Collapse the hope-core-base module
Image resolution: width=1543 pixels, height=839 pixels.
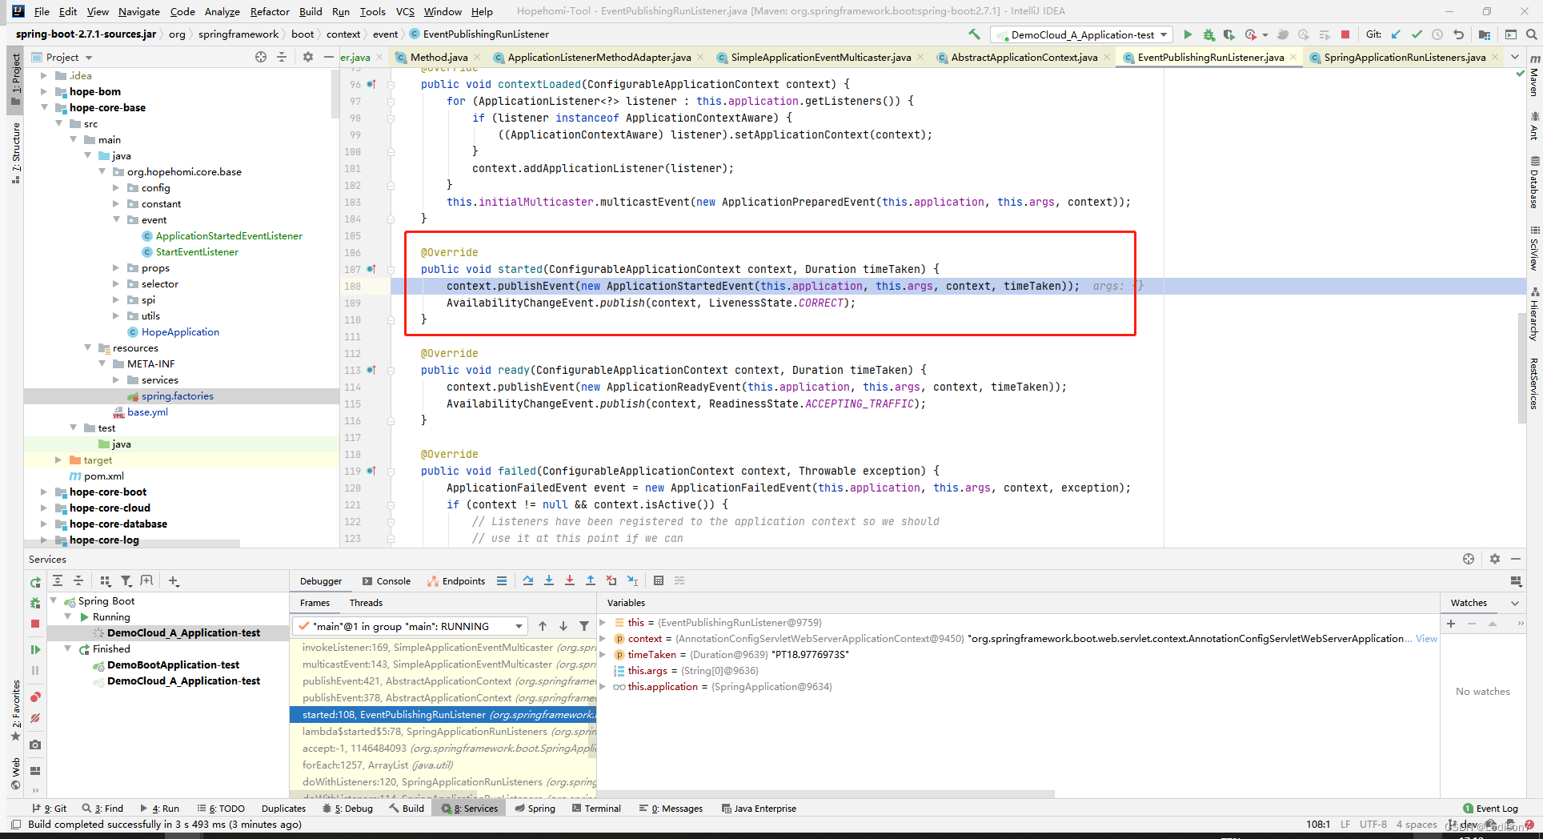click(x=44, y=107)
